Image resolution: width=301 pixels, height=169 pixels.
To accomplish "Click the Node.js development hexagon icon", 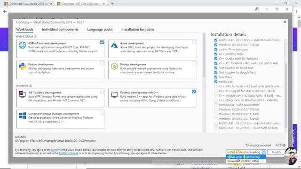I will click(x=114, y=66).
